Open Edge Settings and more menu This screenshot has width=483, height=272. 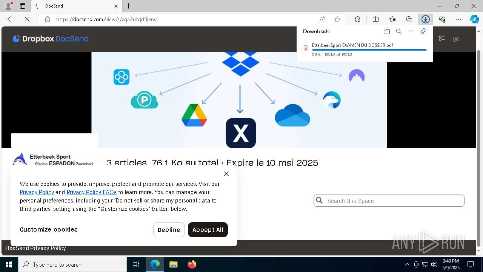pos(459,19)
